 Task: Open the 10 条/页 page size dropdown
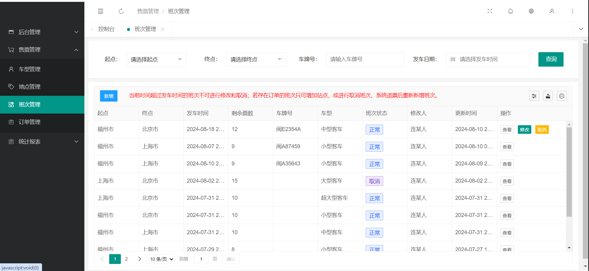161,259
